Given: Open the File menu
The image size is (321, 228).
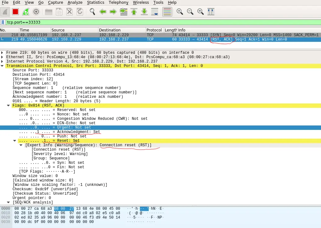Looking at the screenshot, I should coord(5,3).
